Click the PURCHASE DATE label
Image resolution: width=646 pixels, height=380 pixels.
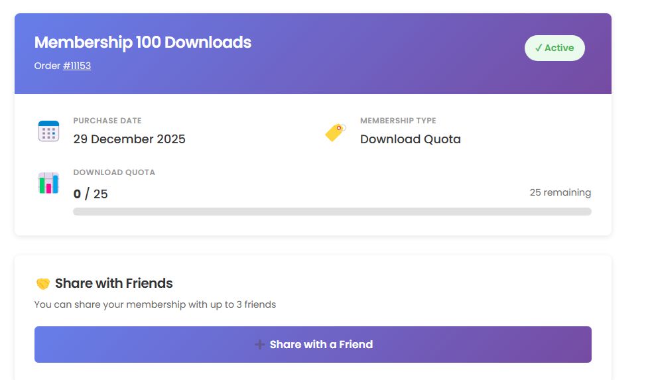coord(107,121)
